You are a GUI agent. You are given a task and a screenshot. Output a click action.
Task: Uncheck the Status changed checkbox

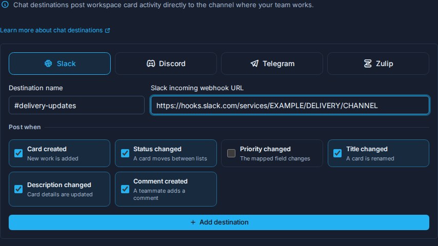(x=125, y=153)
